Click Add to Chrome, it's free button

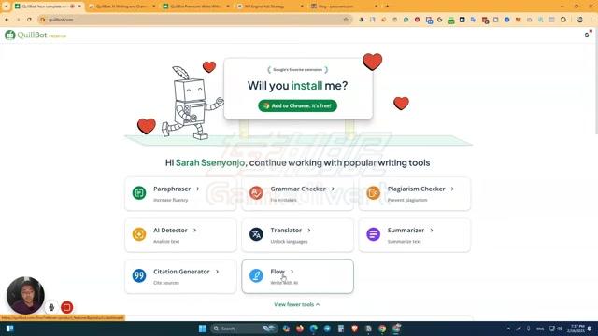[297, 105]
